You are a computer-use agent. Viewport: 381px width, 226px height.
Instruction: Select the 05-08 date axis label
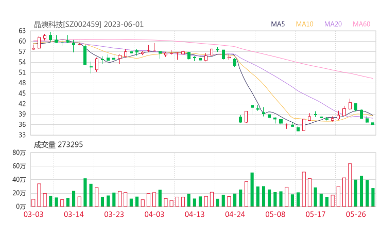click(275, 215)
